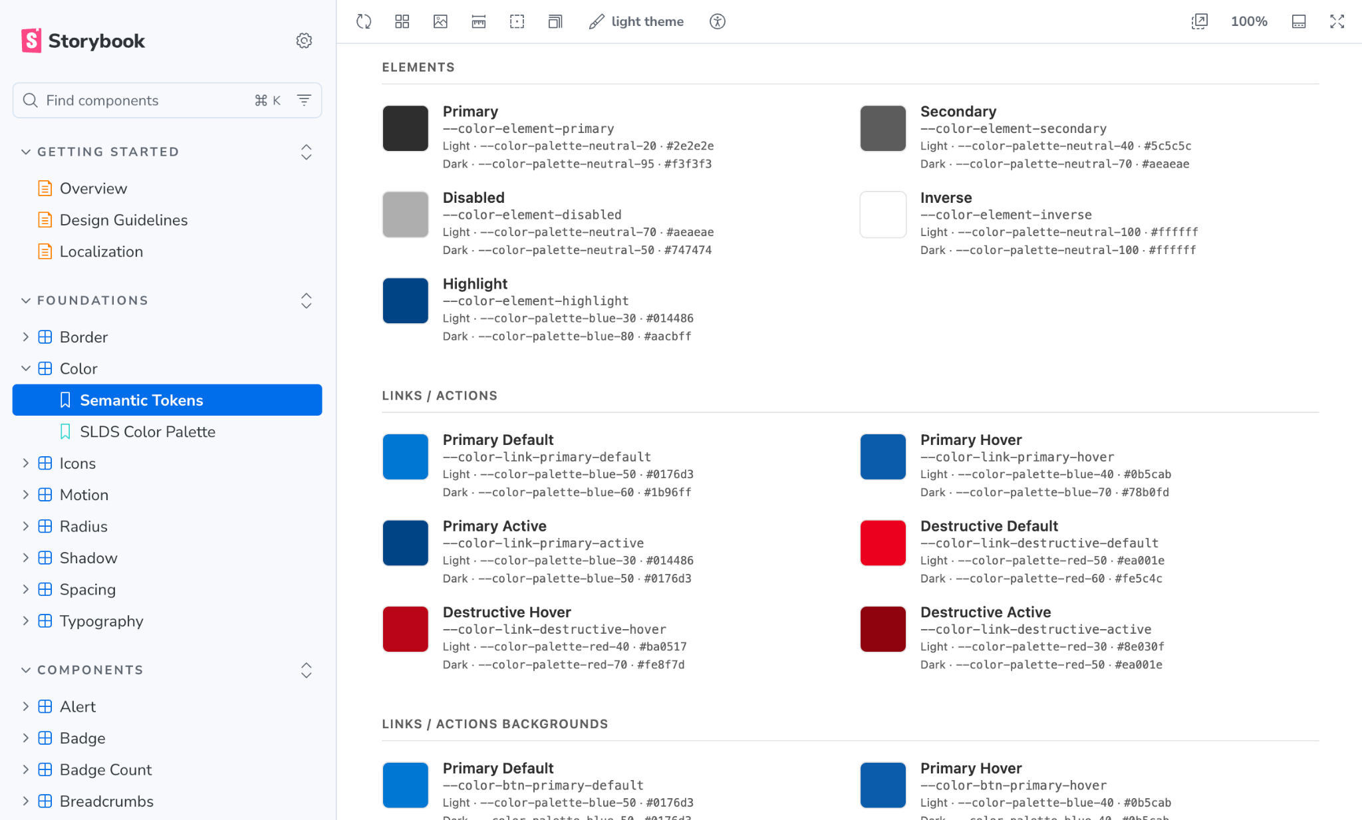The height and width of the screenshot is (820, 1362).
Task: Expand all in Getting Started section
Action: pyautogui.click(x=306, y=152)
